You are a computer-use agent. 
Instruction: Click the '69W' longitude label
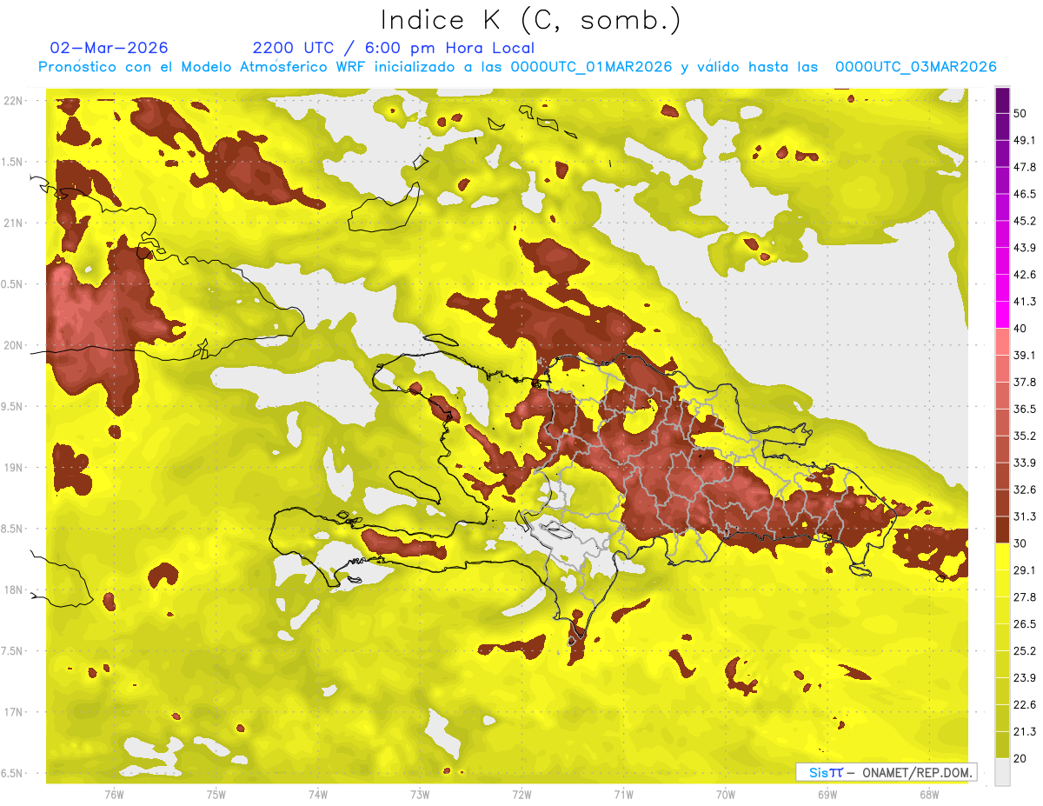click(x=827, y=795)
